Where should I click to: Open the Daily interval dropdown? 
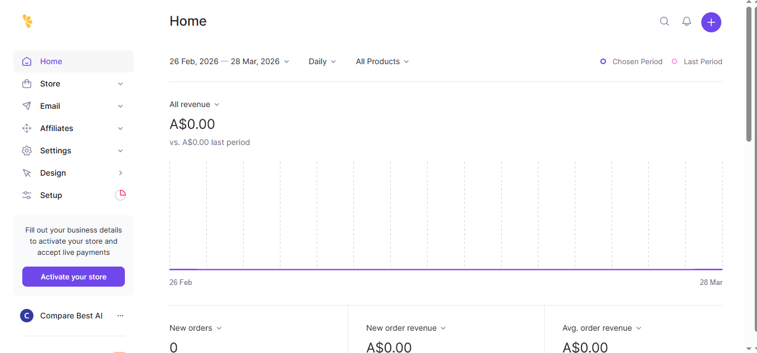[x=322, y=61]
